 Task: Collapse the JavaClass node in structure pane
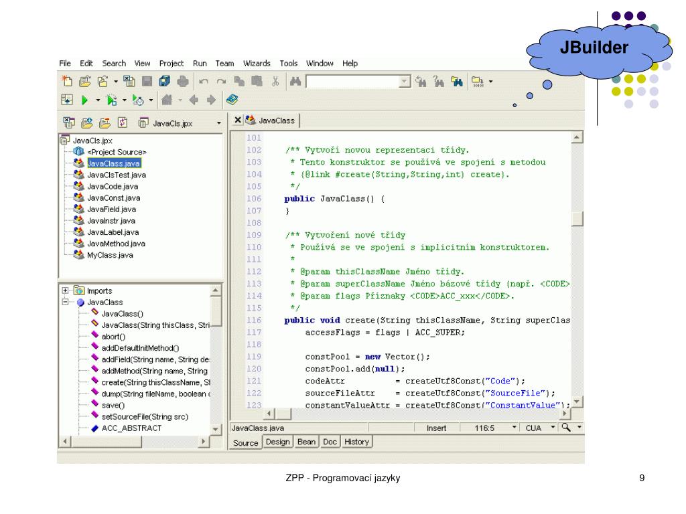65,302
